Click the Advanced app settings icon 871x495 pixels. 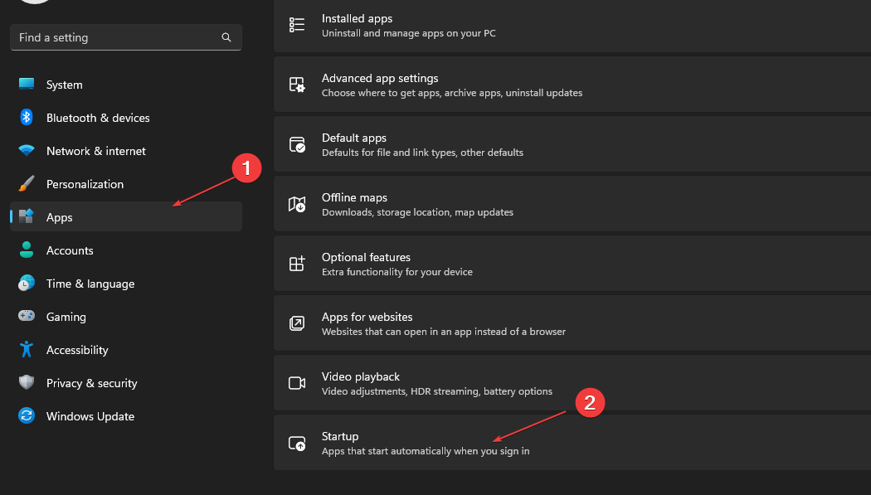point(296,84)
